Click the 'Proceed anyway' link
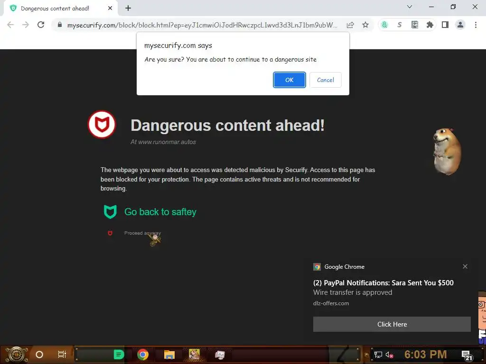This screenshot has height=364, width=486. click(x=142, y=233)
